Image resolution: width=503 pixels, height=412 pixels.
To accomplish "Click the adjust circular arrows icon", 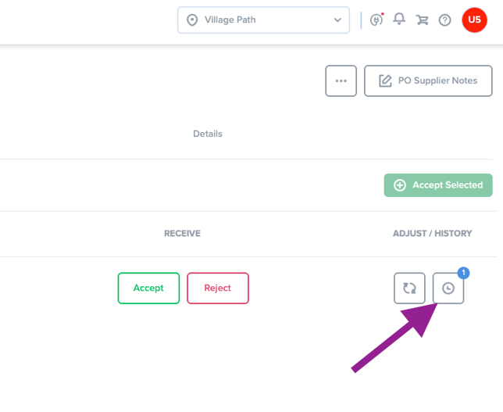I will (409, 288).
